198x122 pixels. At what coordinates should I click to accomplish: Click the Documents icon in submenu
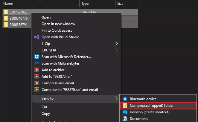[x=125, y=119]
